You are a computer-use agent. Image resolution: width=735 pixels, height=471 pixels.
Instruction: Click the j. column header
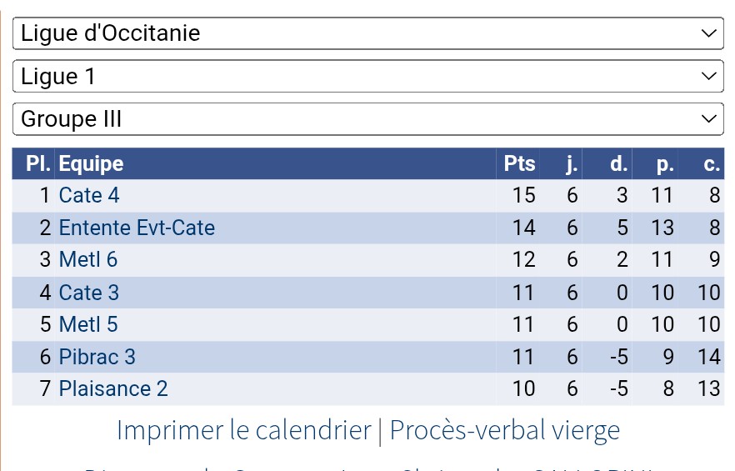pos(572,164)
